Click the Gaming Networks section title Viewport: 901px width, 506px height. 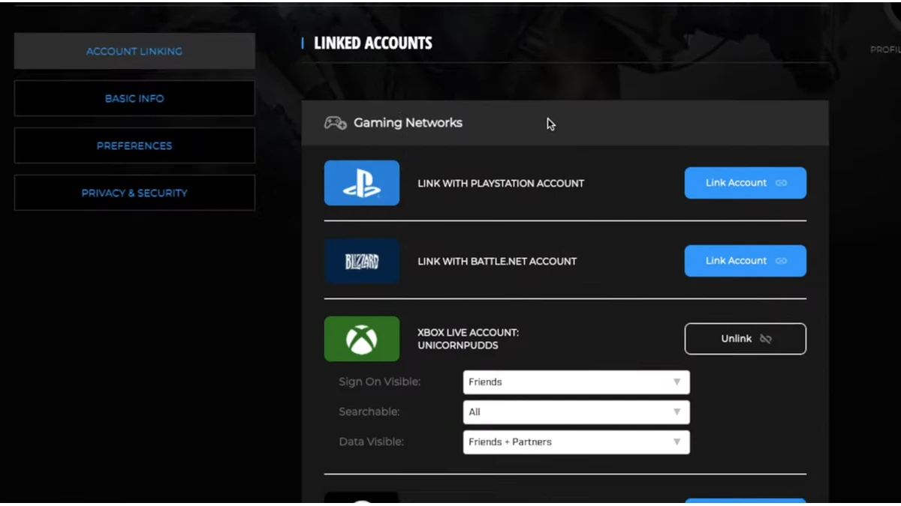point(408,123)
